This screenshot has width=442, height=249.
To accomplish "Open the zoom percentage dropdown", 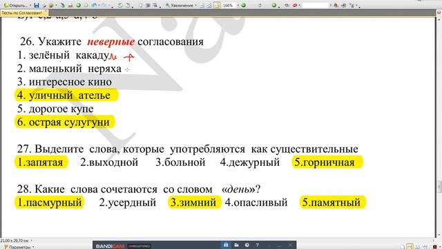I will 238,6.
